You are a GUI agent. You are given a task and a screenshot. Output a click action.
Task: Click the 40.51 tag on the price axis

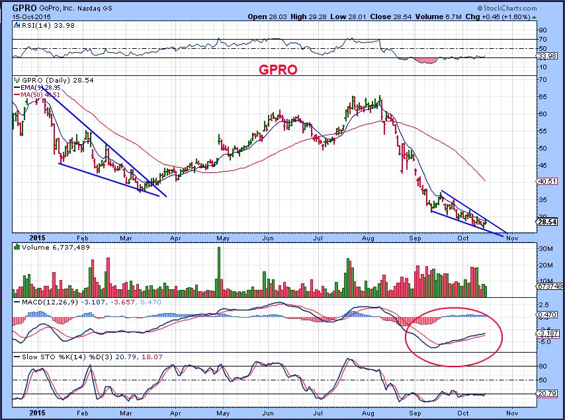547,181
